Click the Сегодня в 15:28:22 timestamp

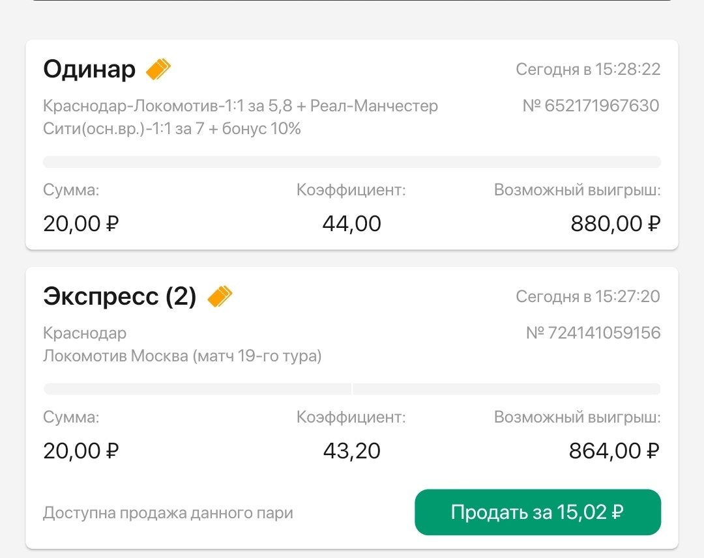tap(588, 70)
